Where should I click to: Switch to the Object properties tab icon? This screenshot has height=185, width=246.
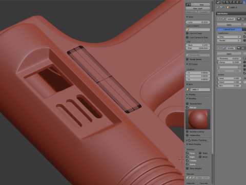tap(237, 2)
